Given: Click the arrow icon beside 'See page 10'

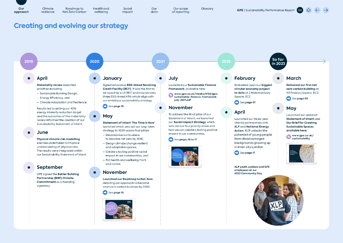Looking at the screenshot, I should tap(105, 193).
